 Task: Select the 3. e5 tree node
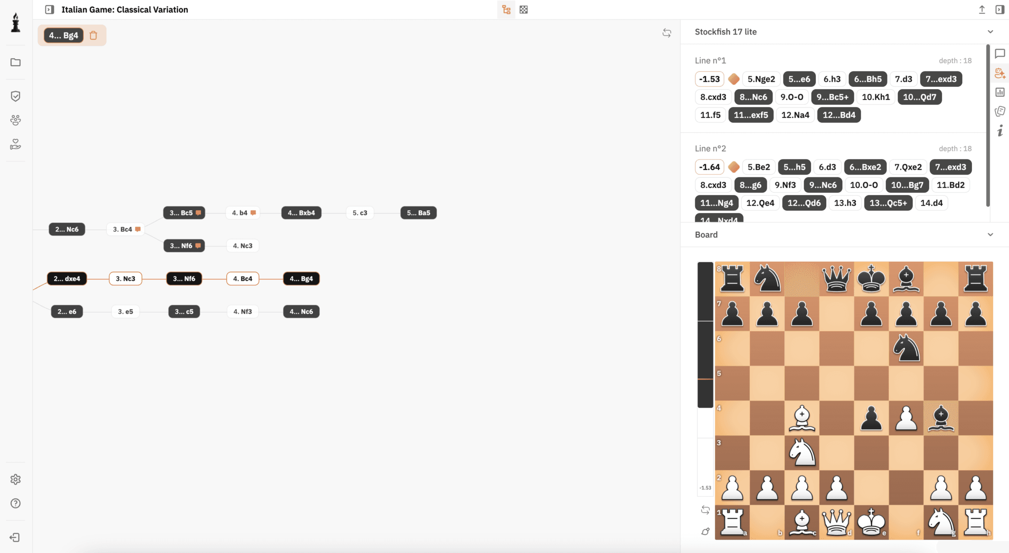pyautogui.click(x=126, y=311)
